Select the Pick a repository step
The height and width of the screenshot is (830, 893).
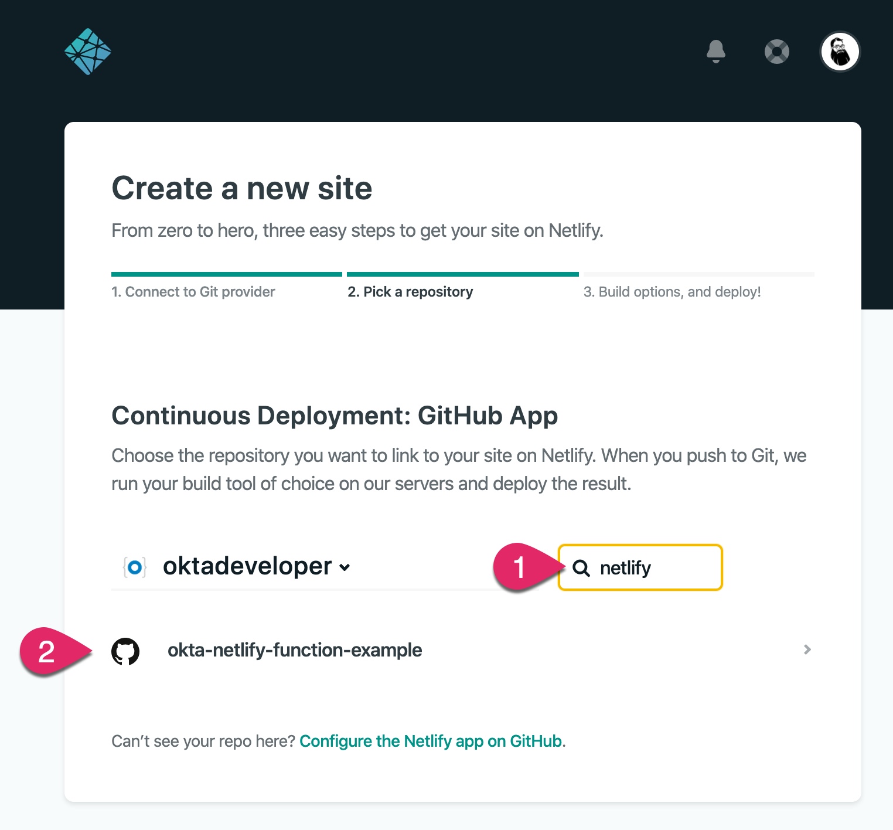pos(410,292)
